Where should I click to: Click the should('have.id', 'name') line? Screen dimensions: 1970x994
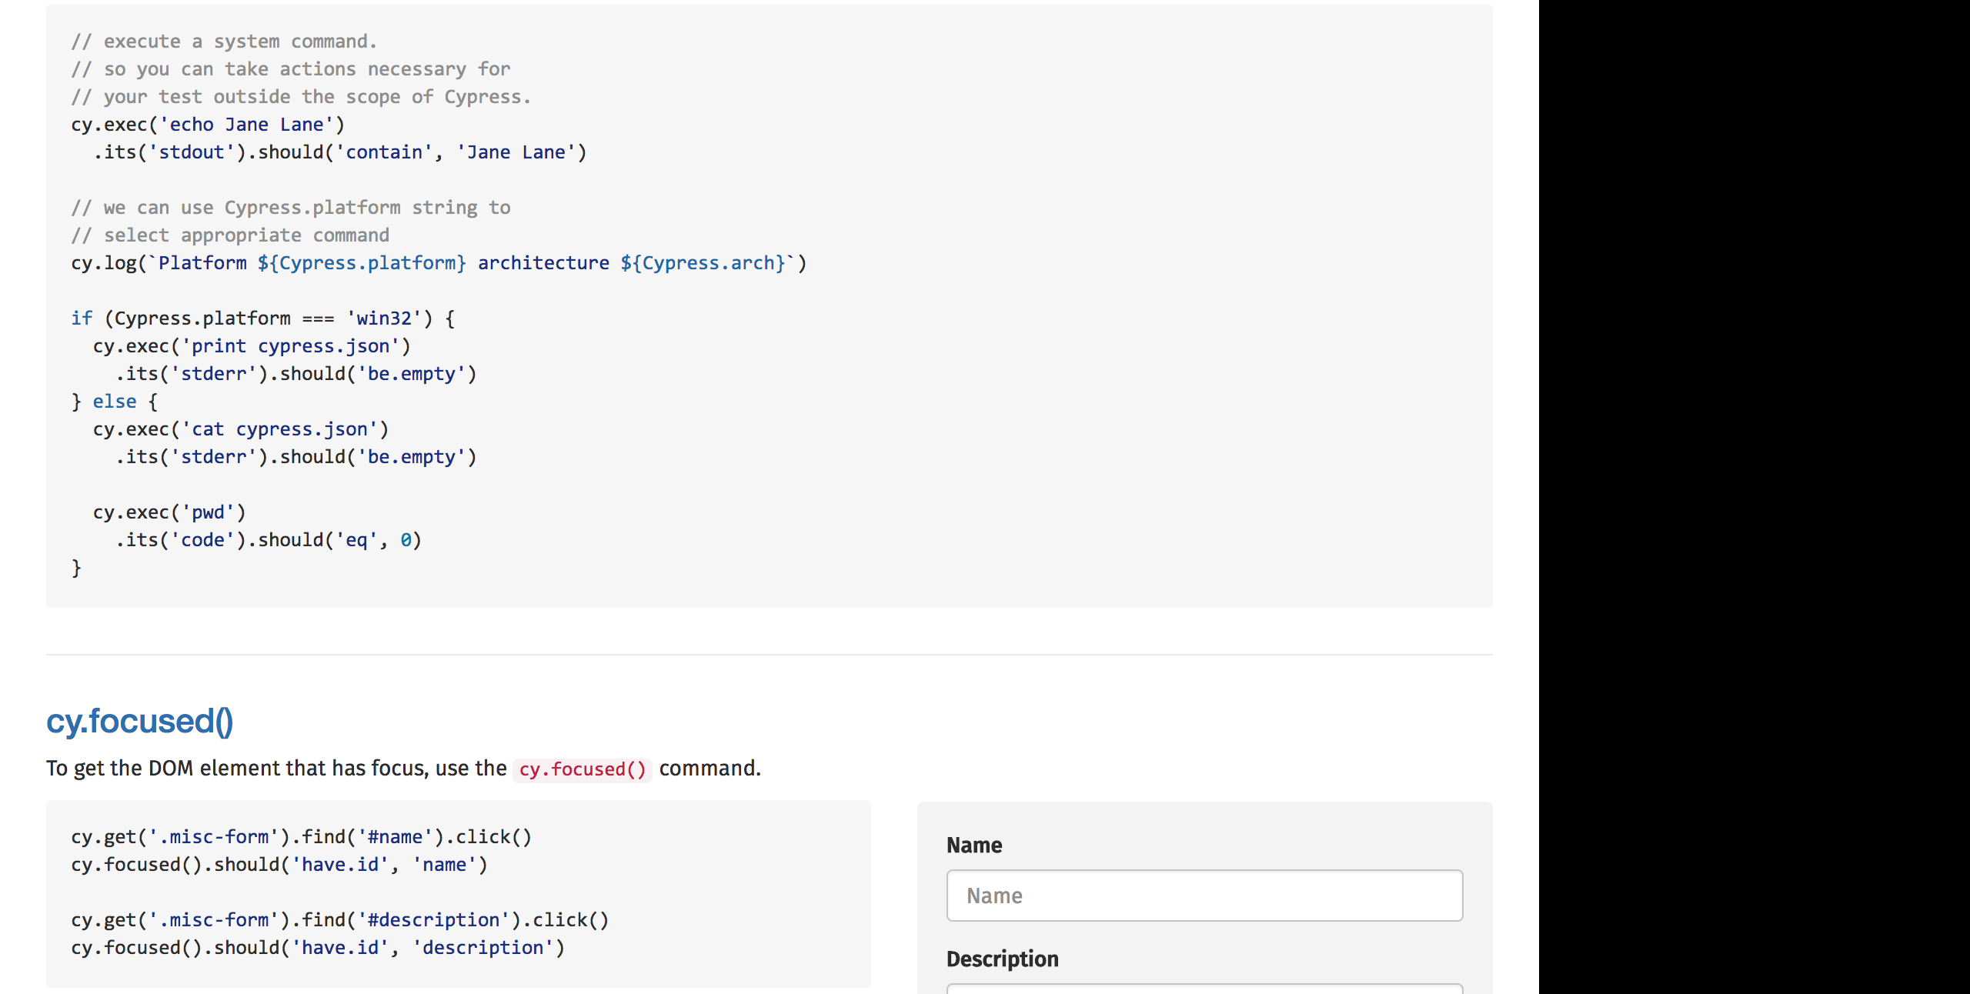(279, 865)
